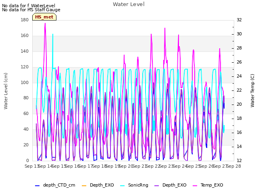This screenshot has width=258, height=193.
Task: Click the 180 tick on the left axis
Action: (25, 20)
